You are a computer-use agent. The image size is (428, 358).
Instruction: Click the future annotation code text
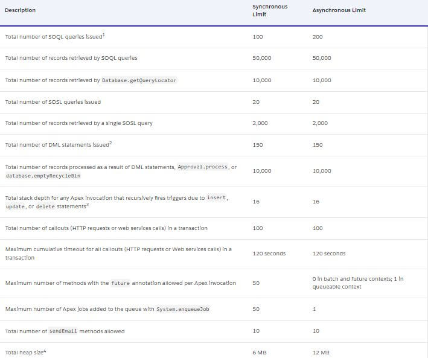(121, 283)
